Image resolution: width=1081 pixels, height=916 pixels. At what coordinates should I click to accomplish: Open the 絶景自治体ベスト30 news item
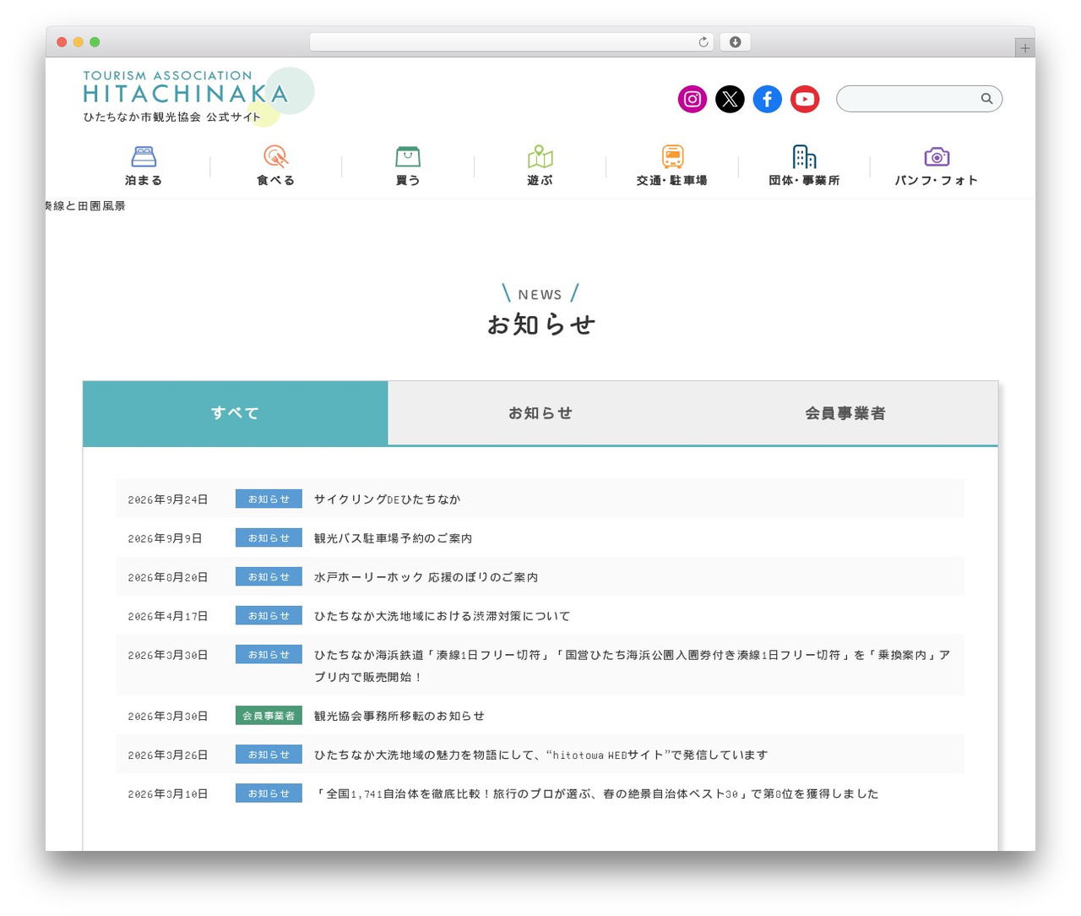coord(597,793)
